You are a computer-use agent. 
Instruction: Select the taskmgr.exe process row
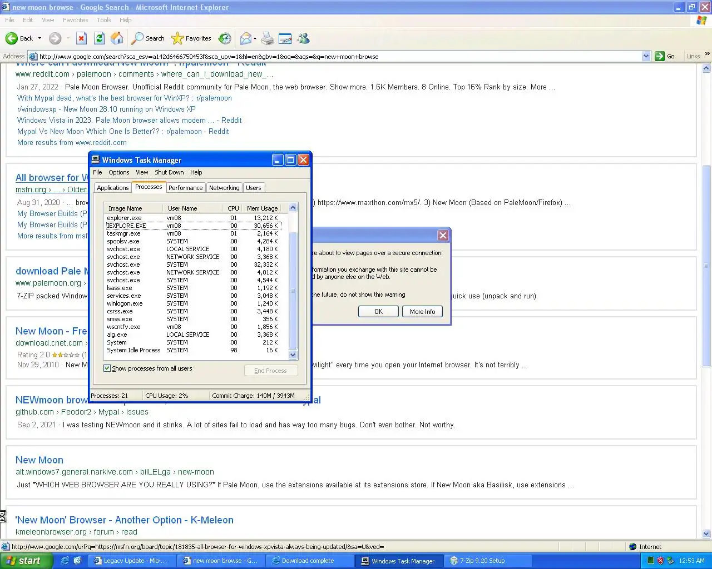click(193, 233)
